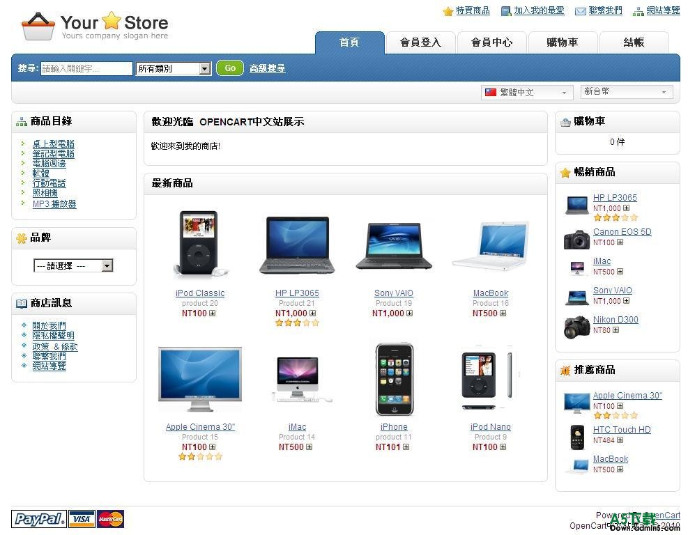Viewport: 688px width, 535px height.
Task: Switch to the 會員登入 tab
Action: 420,42
